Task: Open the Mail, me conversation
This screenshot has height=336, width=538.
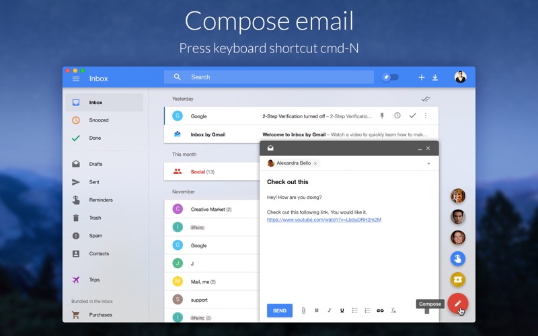Action: [x=212, y=282]
